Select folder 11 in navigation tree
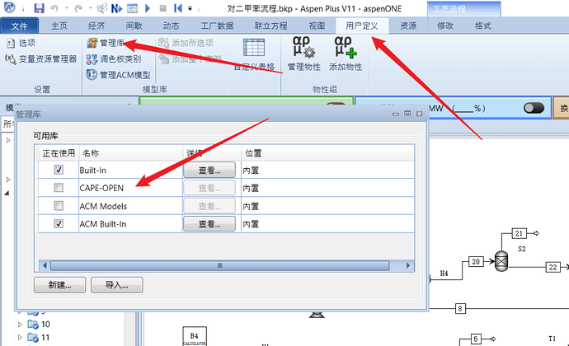The image size is (569, 346). tap(39, 338)
